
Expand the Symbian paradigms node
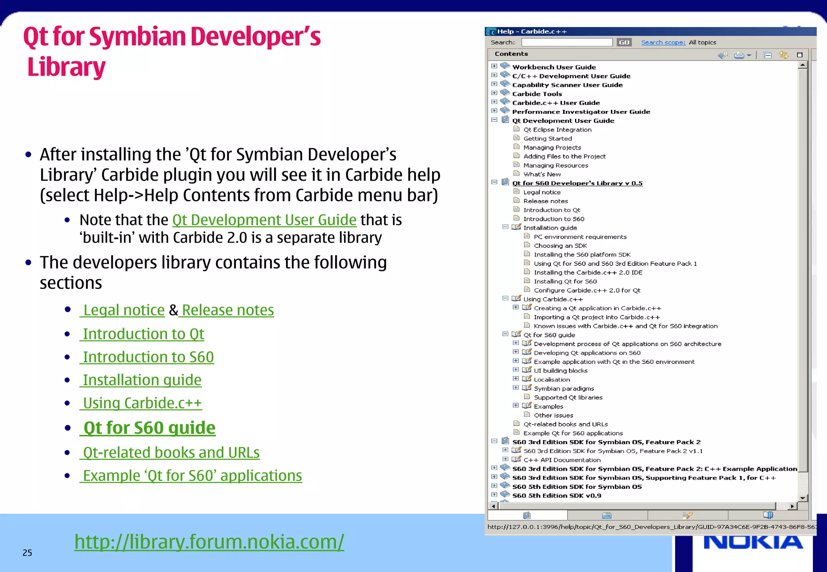(516, 388)
